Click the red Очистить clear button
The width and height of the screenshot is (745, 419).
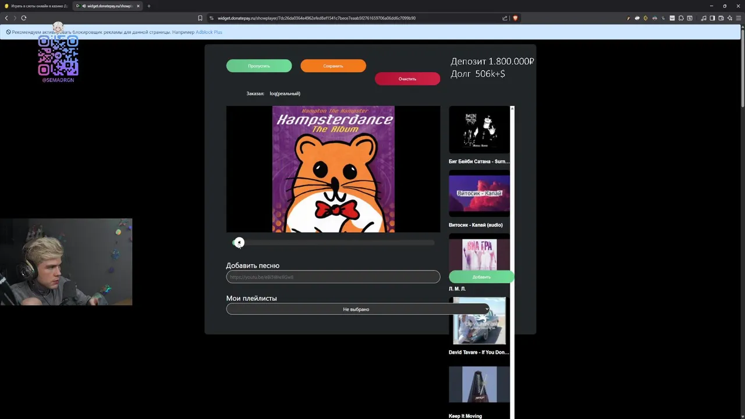pos(407,79)
